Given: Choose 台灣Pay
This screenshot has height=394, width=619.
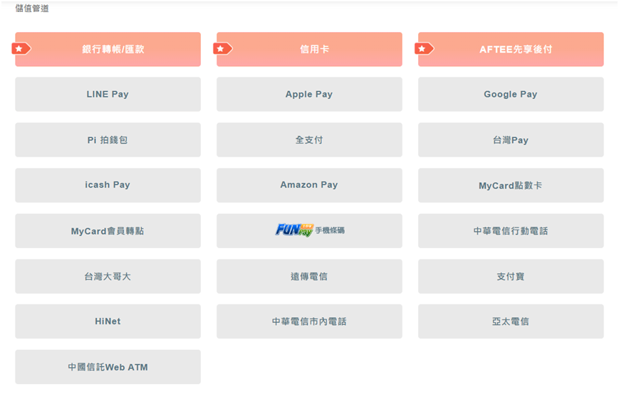Looking at the screenshot, I should pos(511,140).
